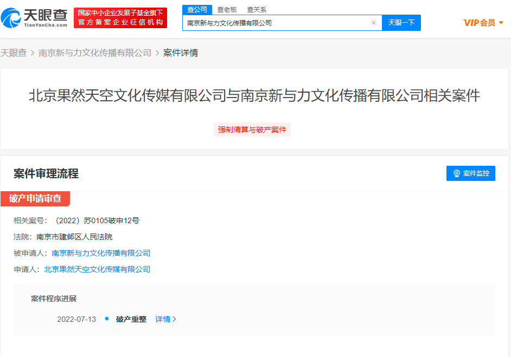The width and height of the screenshot is (511, 357).
Task: Open the VIP会员 dropdown menu
Action: click(x=483, y=23)
